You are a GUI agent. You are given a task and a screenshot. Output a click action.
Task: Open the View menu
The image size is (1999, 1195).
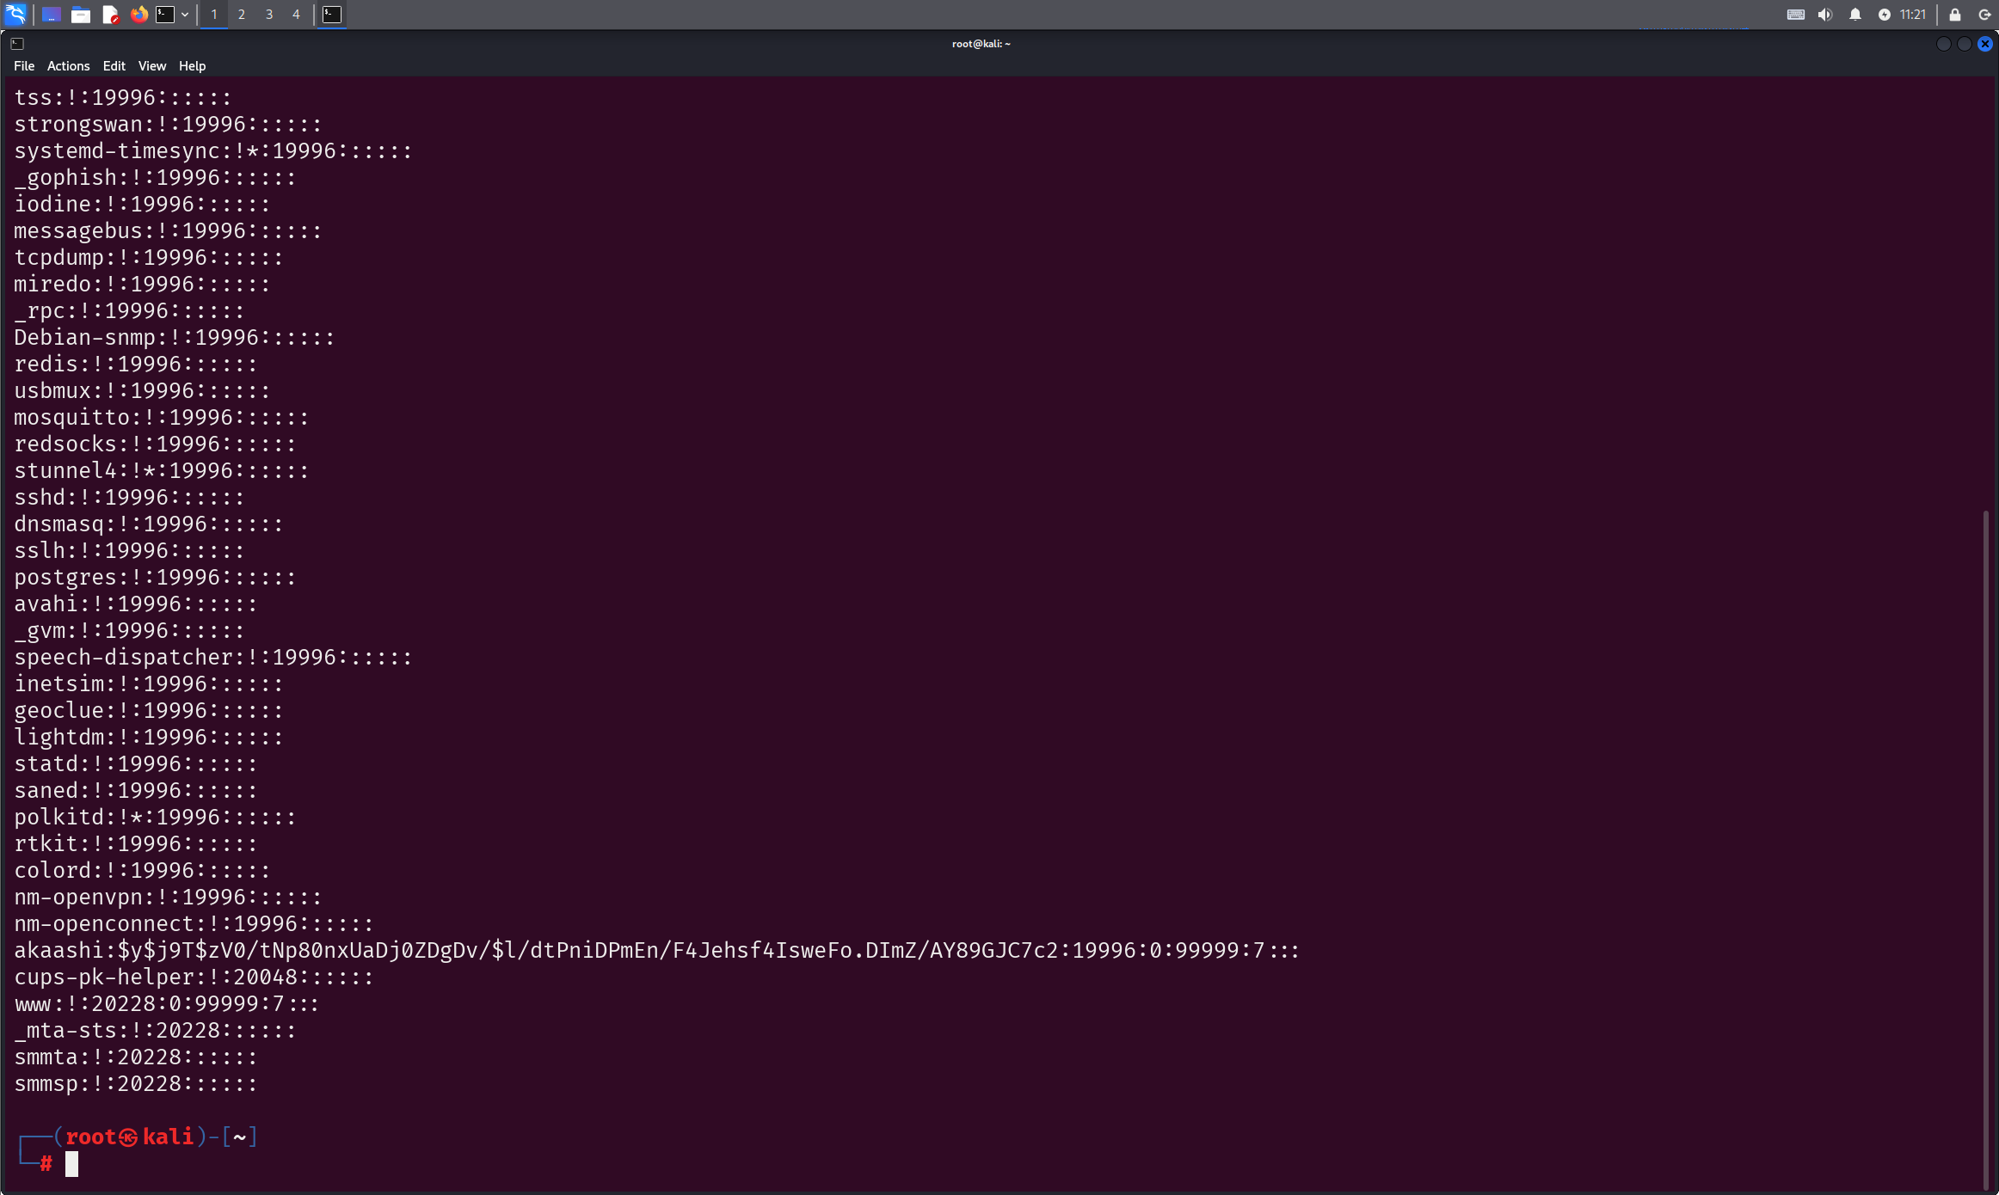pos(151,66)
